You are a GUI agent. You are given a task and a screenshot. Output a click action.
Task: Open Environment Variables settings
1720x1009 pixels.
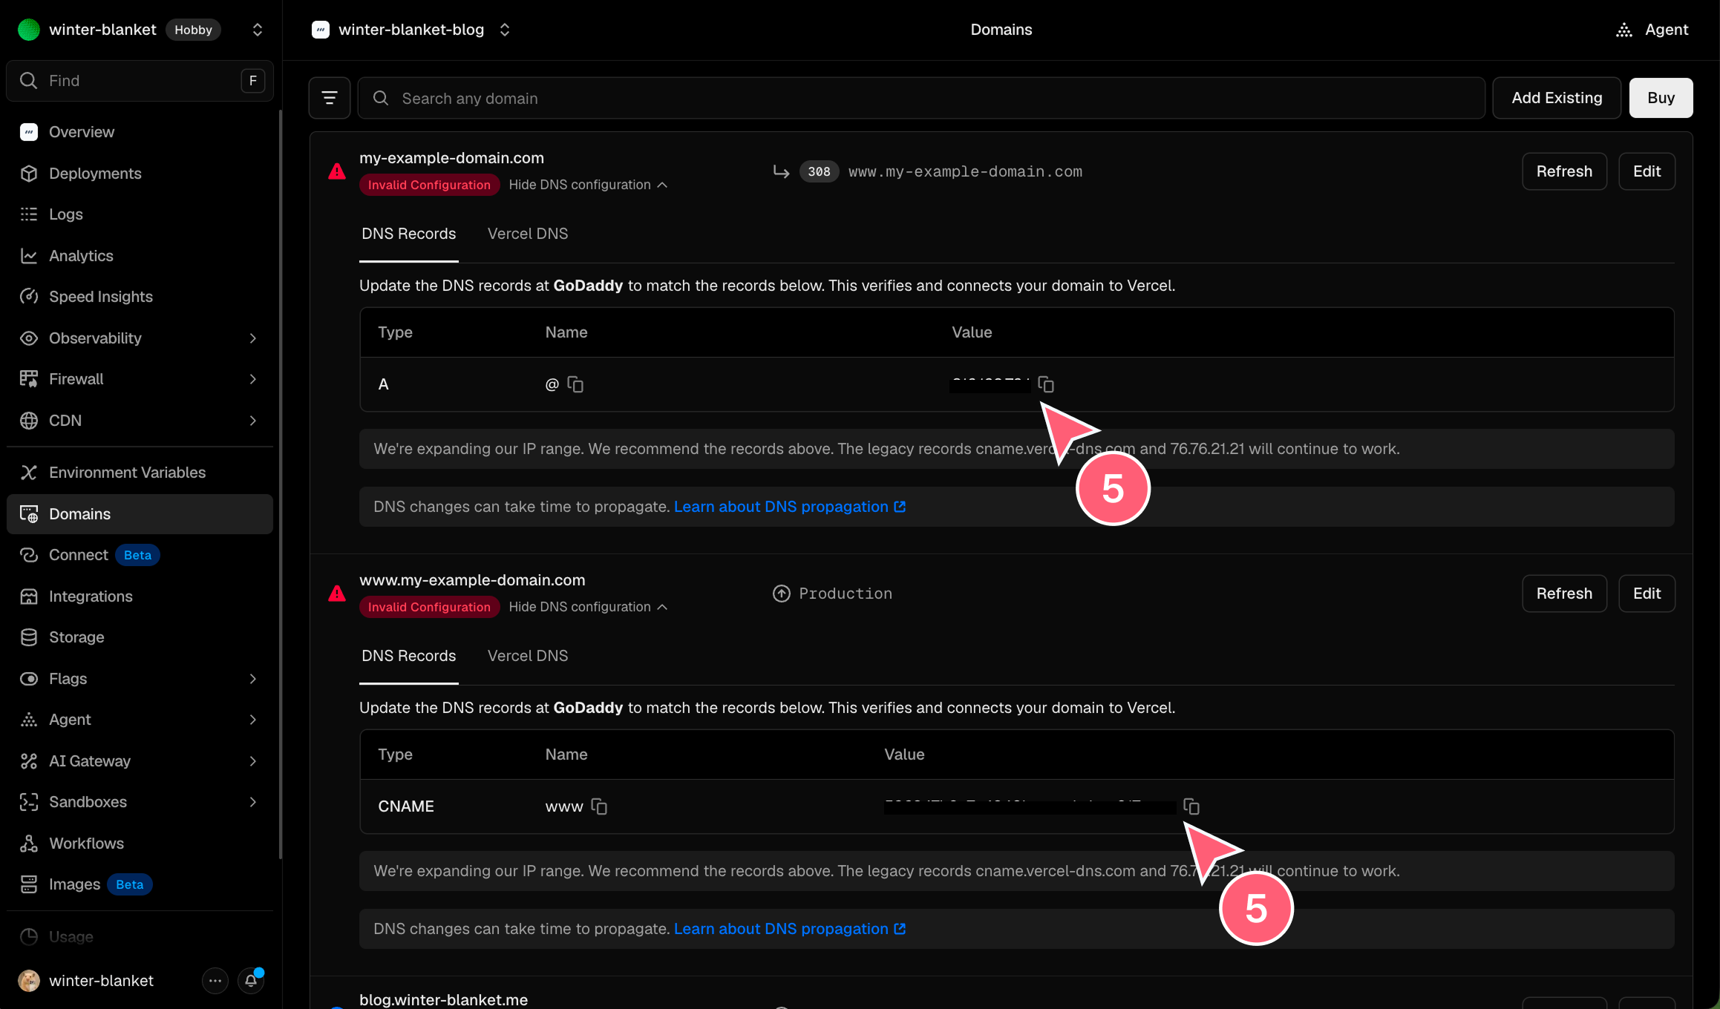tap(140, 473)
